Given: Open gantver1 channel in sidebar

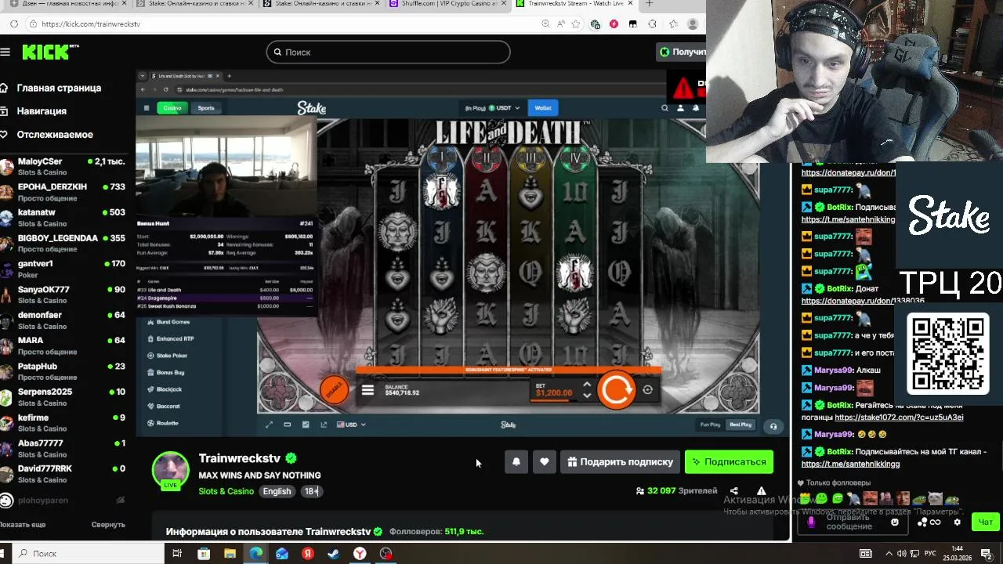Looking at the screenshot, I should click(63, 269).
